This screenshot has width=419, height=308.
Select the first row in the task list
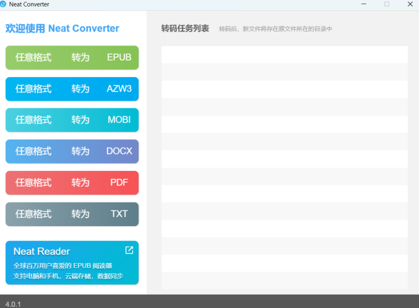(x=284, y=55)
